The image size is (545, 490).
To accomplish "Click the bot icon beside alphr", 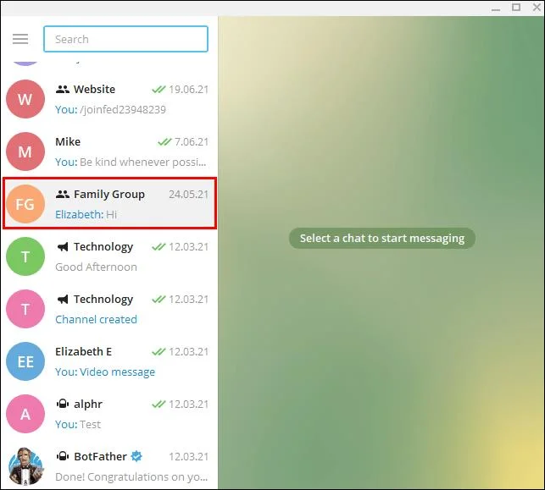I will (63, 404).
